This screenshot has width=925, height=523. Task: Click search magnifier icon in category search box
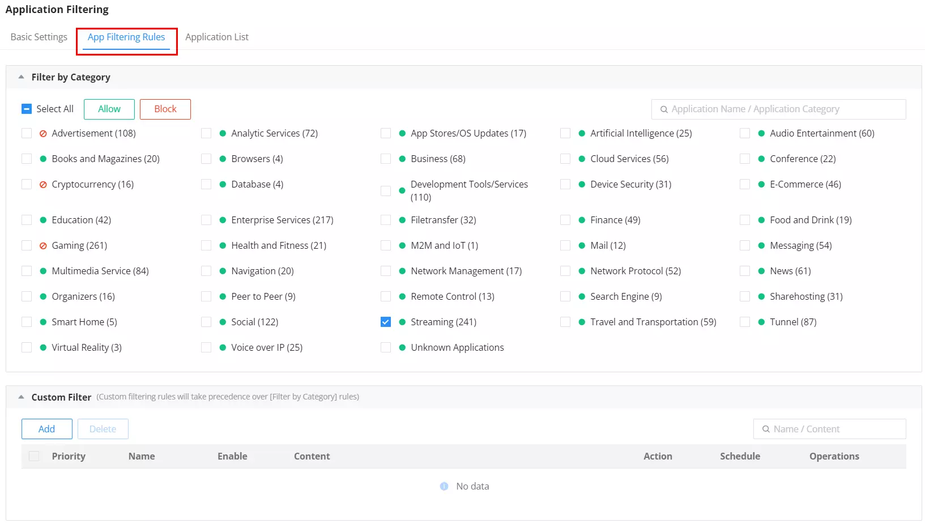coord(664,109)
